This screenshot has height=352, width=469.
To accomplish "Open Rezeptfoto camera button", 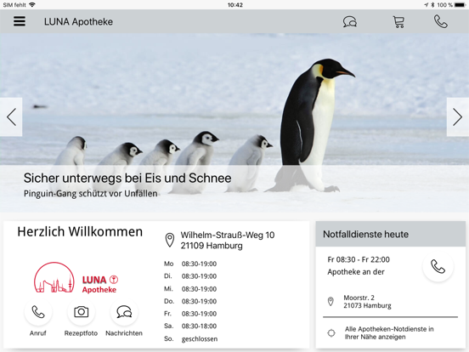I will click(x=81, y=312).
